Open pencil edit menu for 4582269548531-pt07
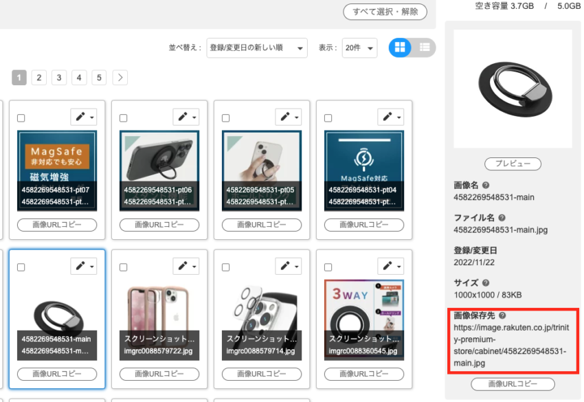The height and width of the screenshot is (402, 584). 82,117
